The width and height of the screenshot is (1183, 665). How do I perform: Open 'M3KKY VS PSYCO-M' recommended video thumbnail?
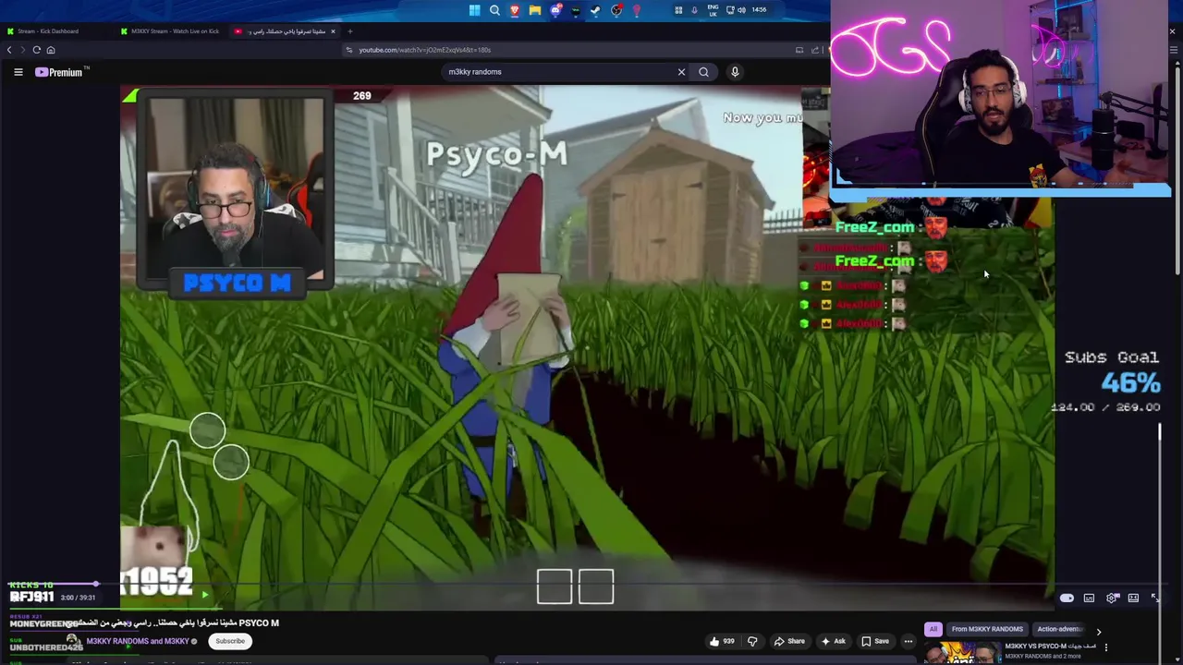point(961,652)
